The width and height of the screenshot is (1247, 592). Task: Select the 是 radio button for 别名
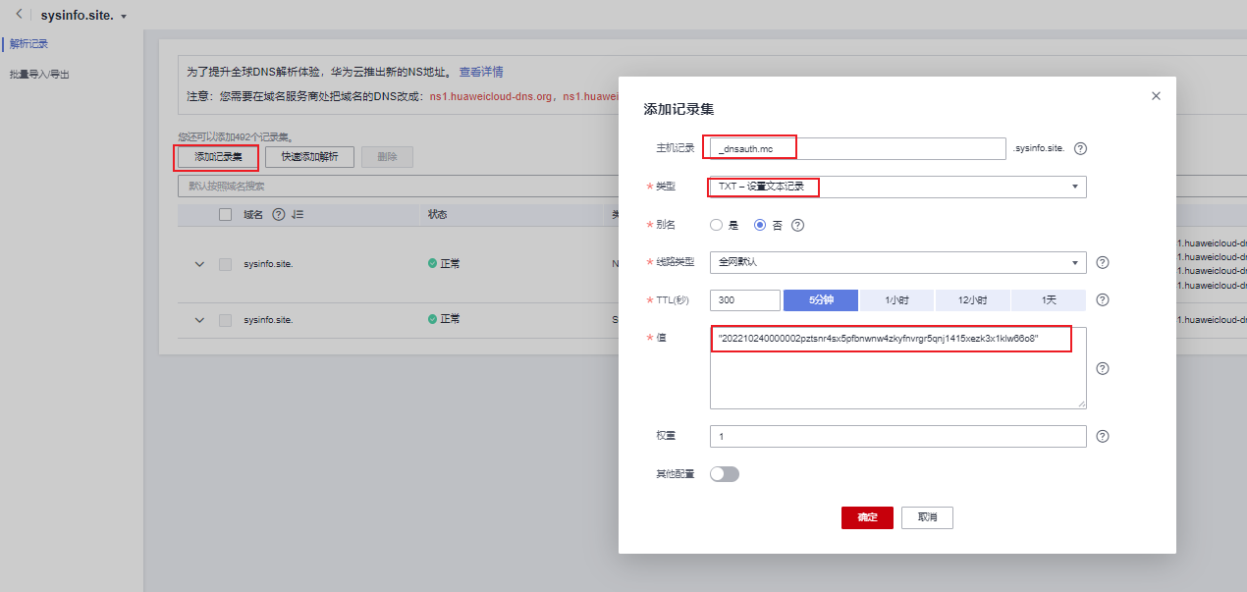(x=716, y=225)
